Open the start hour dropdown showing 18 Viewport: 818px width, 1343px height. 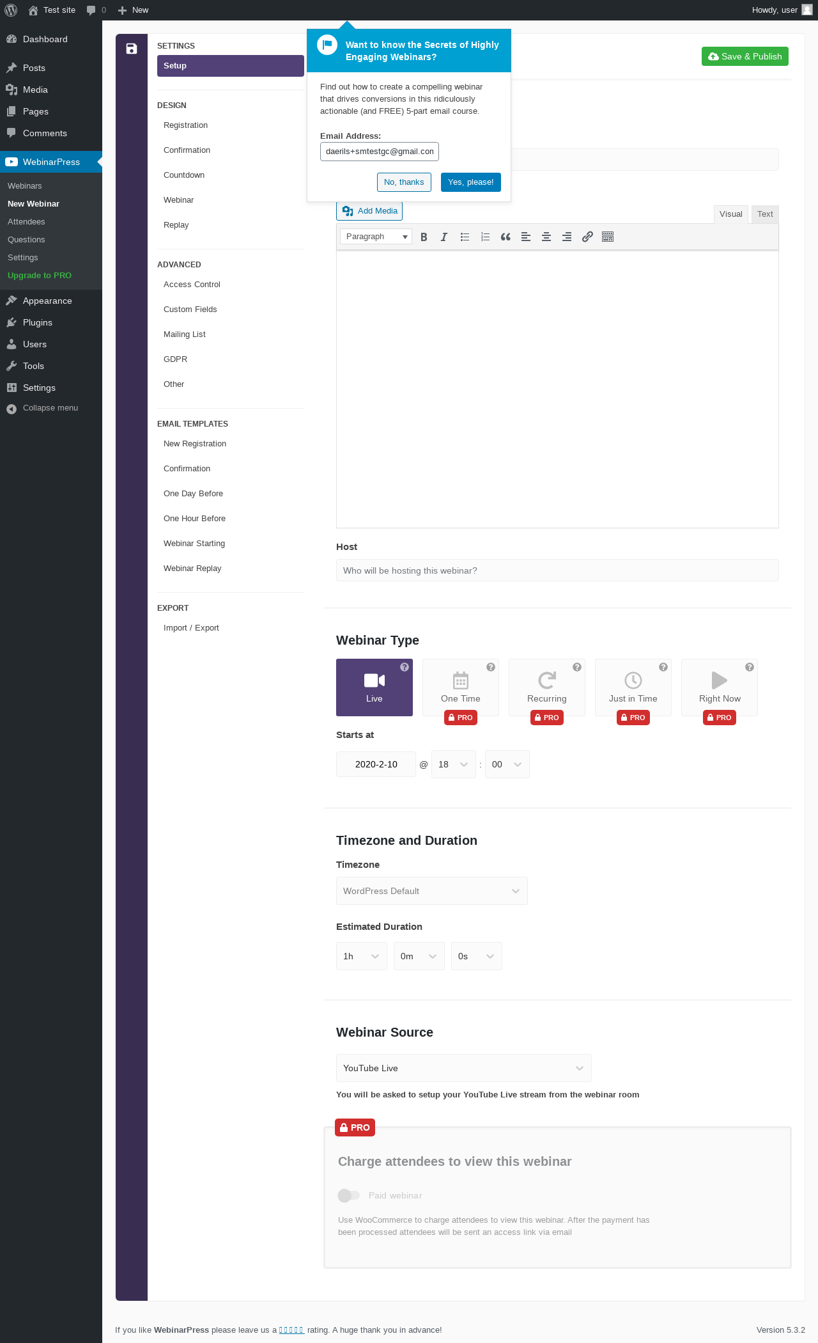point(454,764)
